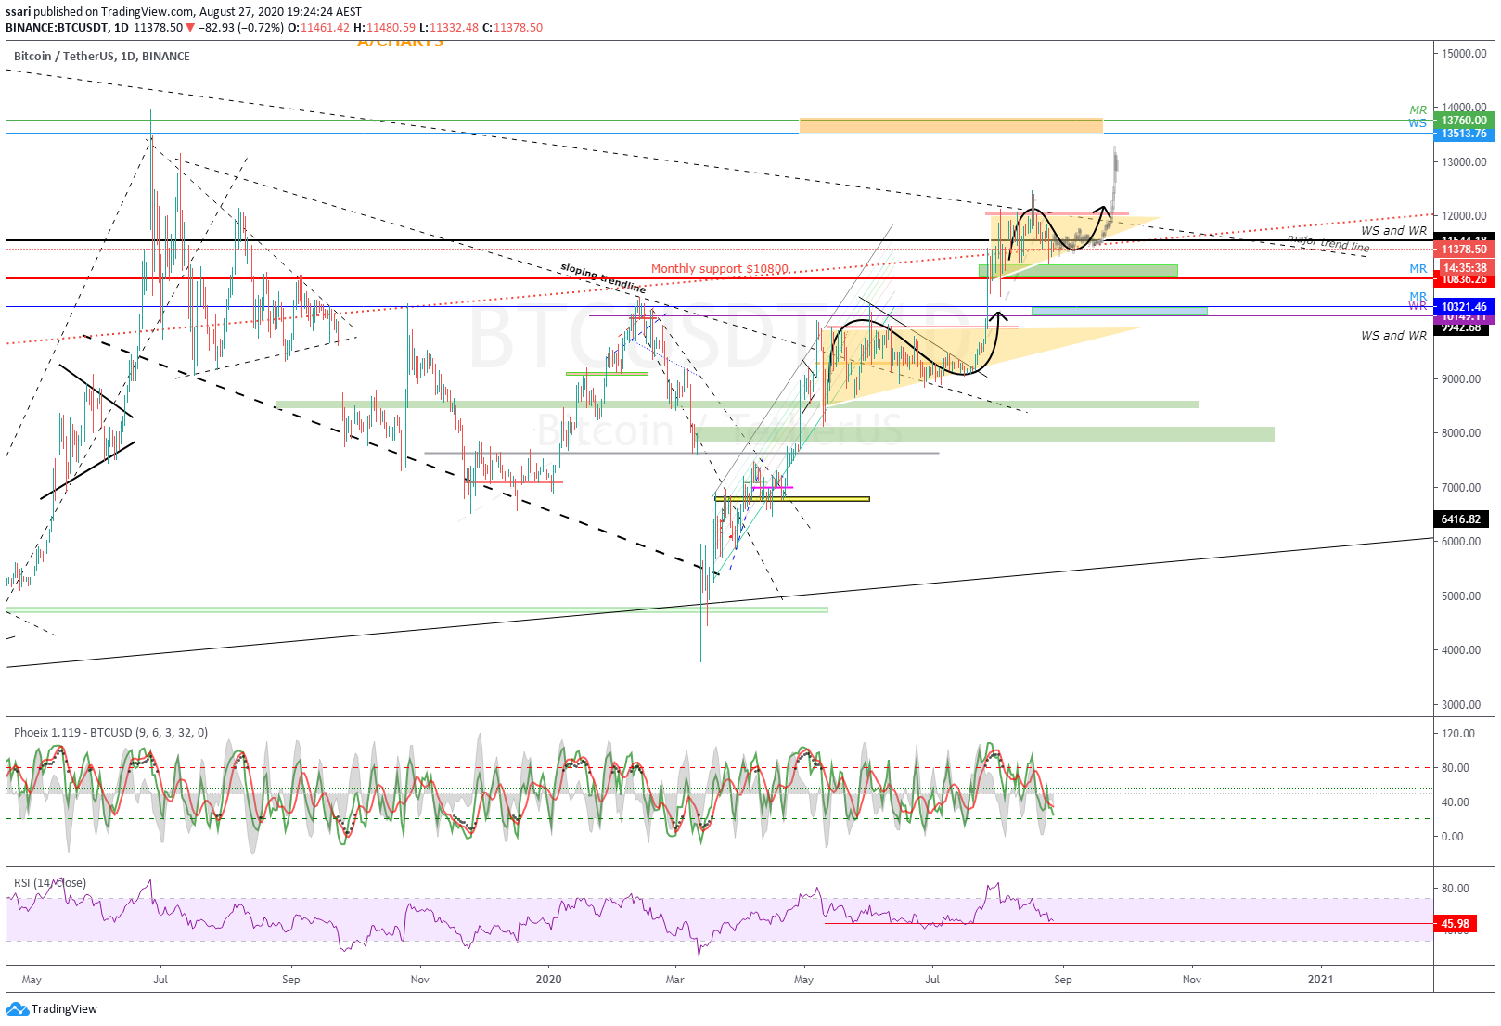Click the 'ssari published on TradingView.com' header line
Viewport: 1501px width, 1026px height.
(184, 12)
